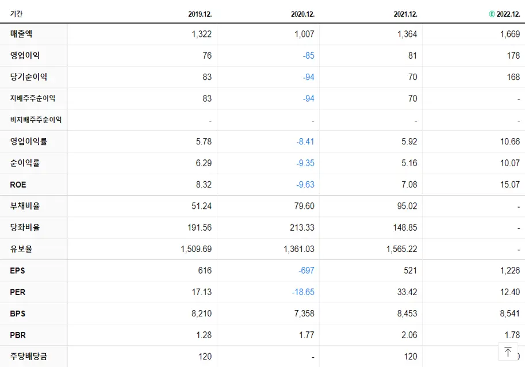Click the EPS row label
This screenshot has height=367, width=525.
[x=17, y=270]
